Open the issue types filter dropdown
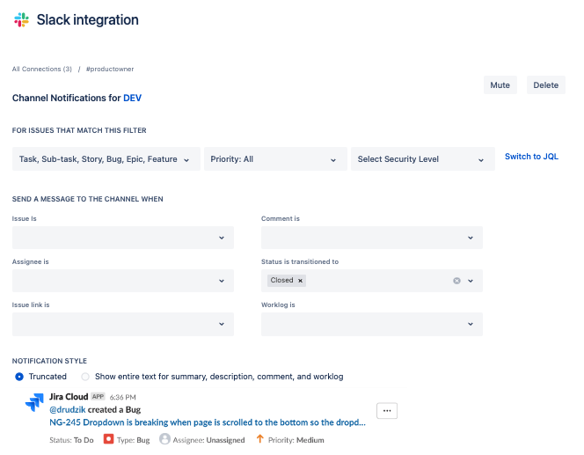The width and height of the screenshot is (584, 455). coord(106,159)
